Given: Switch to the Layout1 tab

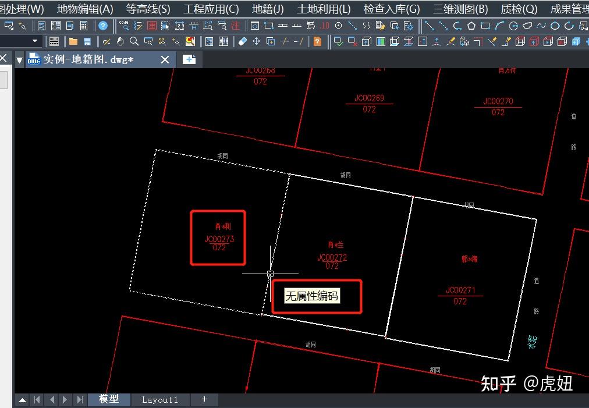Looking at the screenshot, I should (160, 399).
